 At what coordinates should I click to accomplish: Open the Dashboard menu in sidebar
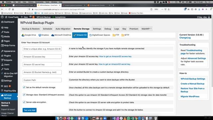[x=8, y=22]
